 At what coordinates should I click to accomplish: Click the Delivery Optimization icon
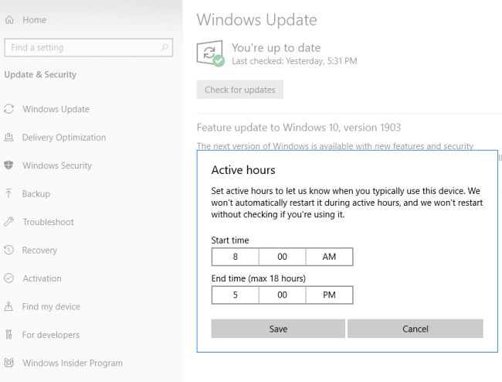(9, 137)
